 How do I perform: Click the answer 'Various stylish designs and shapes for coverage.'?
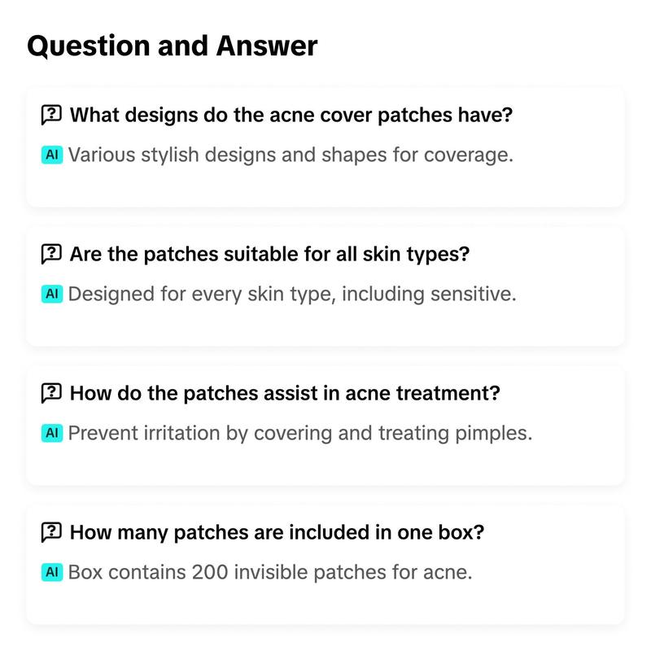coord(291,155)
